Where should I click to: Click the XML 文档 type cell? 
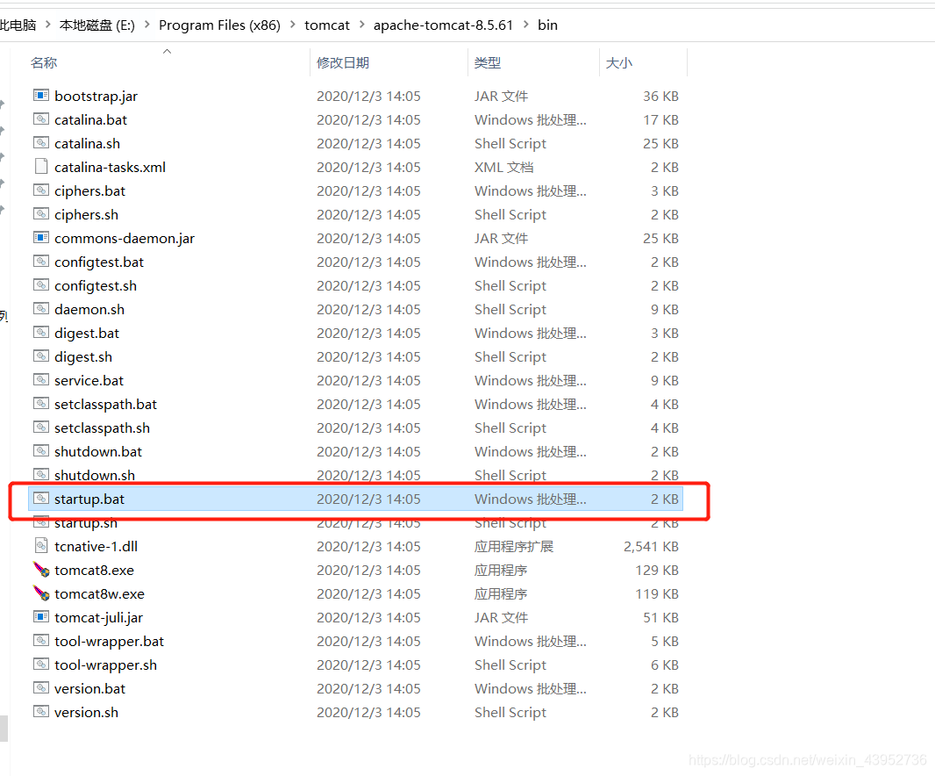pyautogui.click(x=503, y=167)
